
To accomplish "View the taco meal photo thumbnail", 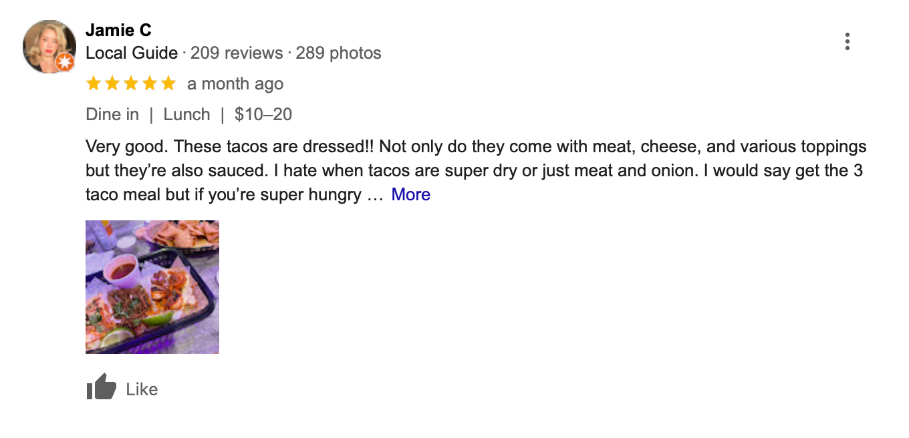I will 152,286.
